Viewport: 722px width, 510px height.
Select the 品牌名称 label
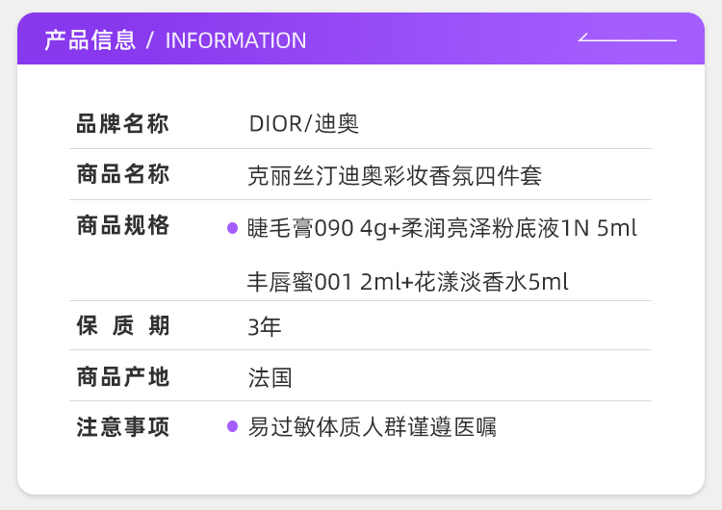(x=122, y=124)
